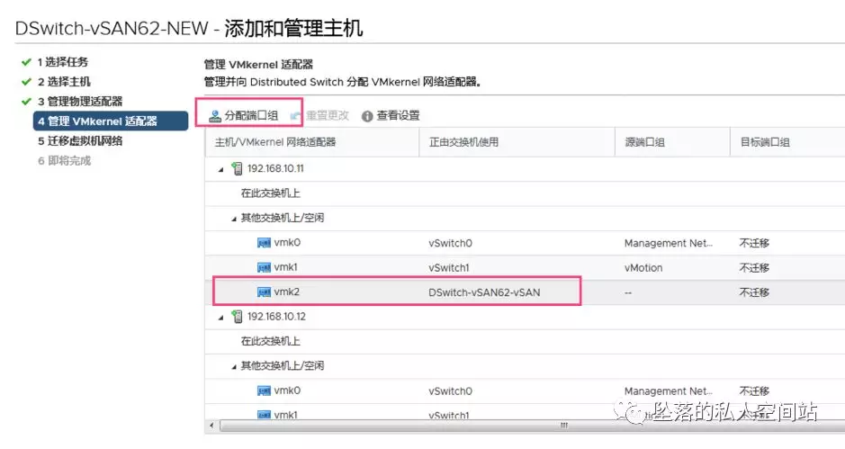Select vmk0 row under 192.168.10.11
Image resolution: width=845 pixels, height=449 pixels.
(525, 243)
